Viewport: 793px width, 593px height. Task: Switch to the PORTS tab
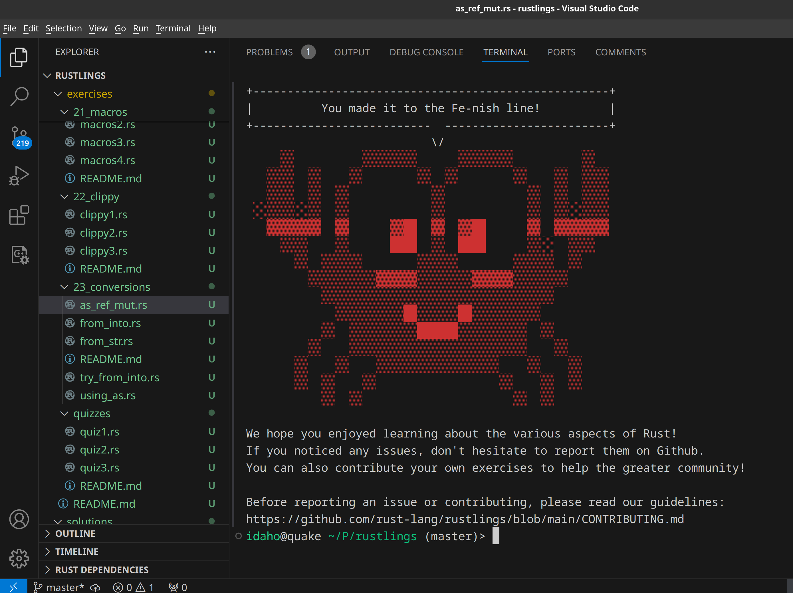click(x=561, y=52)
